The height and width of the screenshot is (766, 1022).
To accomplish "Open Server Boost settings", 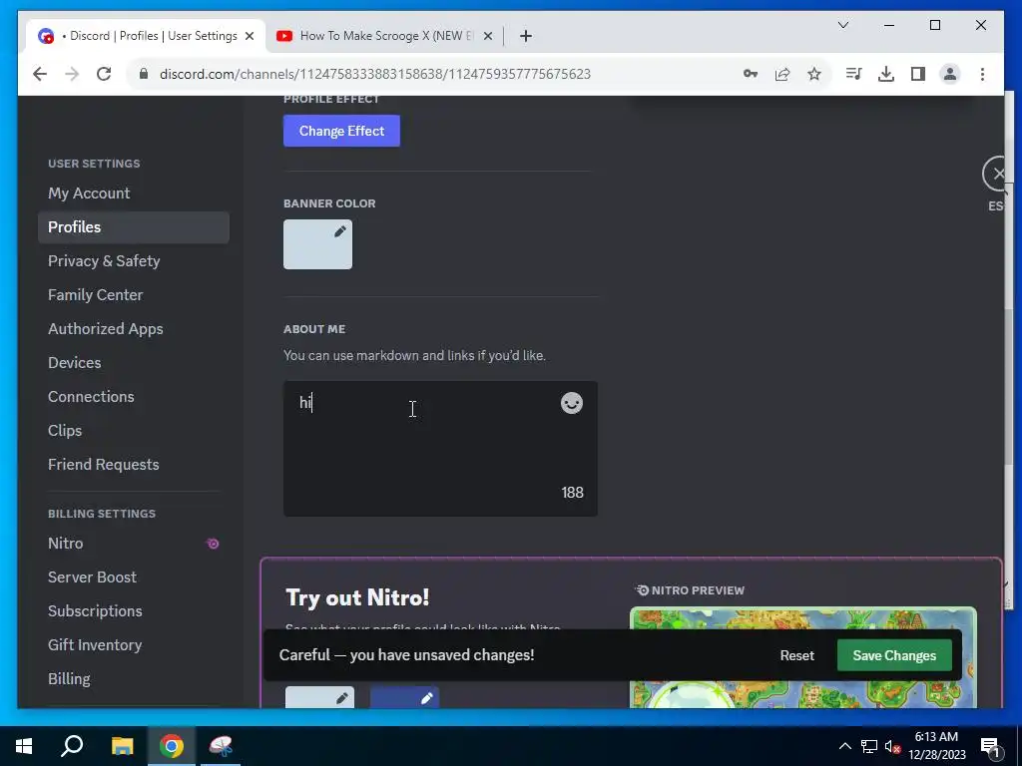I will point(134,577).
